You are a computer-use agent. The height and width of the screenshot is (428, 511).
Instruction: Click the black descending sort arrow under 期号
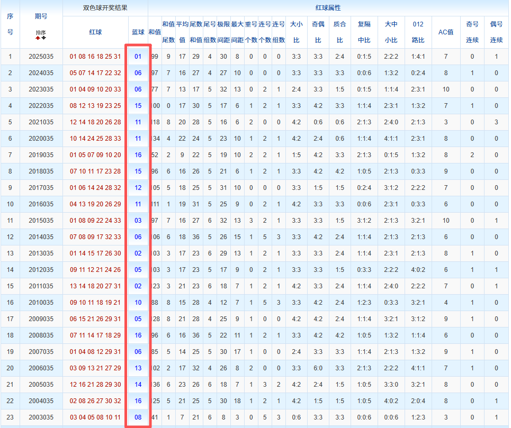coord(44,38)
